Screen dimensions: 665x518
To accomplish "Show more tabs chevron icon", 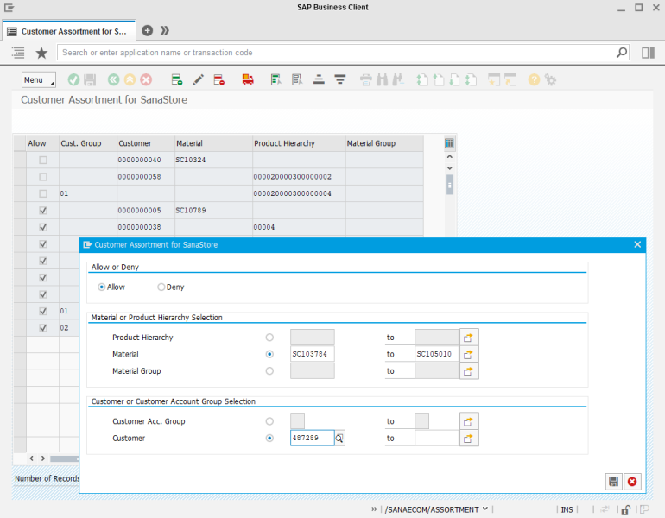I will (165, 30).
